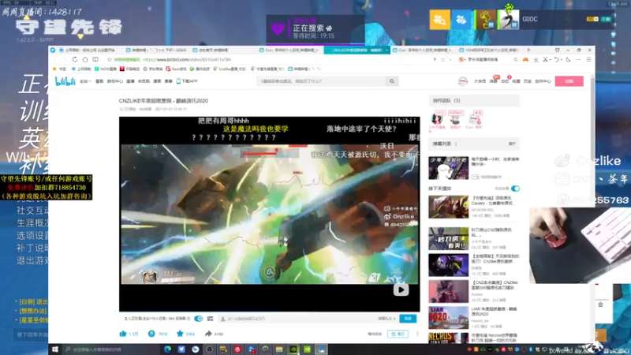Image resolution: width=631 pixels, height=355 pixels.
Task: Favorite the video with the star icon
Action: pos(180,334)
